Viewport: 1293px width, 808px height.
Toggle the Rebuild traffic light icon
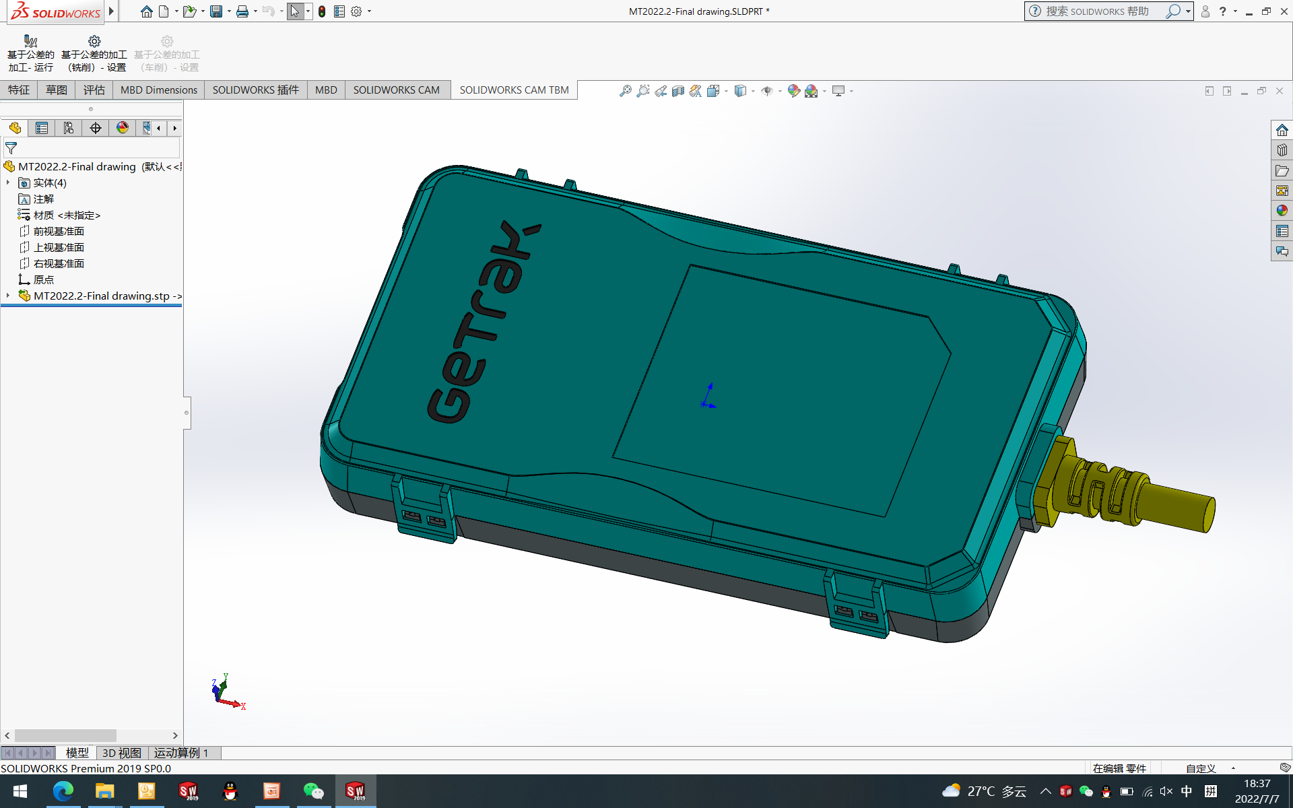click(322, 11)
